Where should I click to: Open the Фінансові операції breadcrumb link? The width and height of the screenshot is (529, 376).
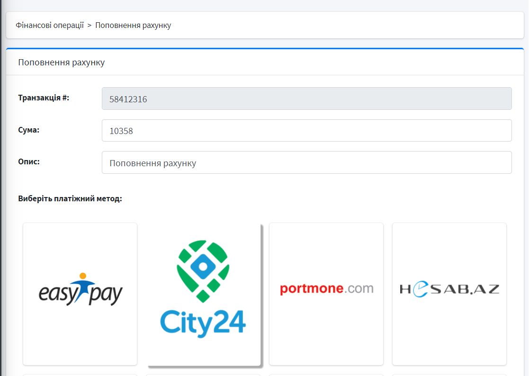pos(50,25)
